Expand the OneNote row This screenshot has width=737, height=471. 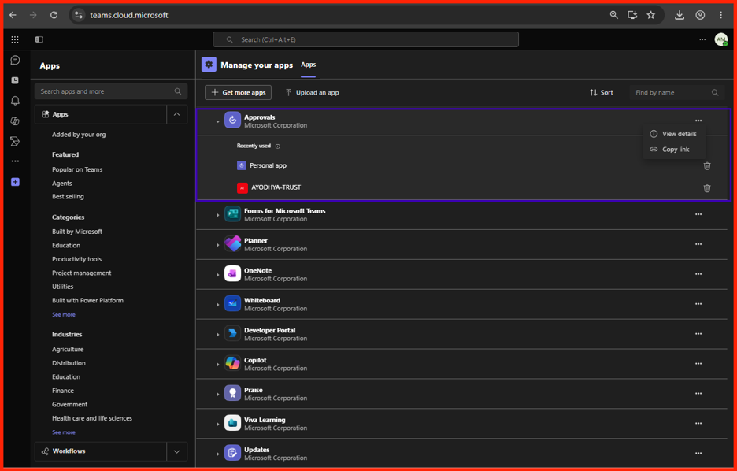click(217, 275)
